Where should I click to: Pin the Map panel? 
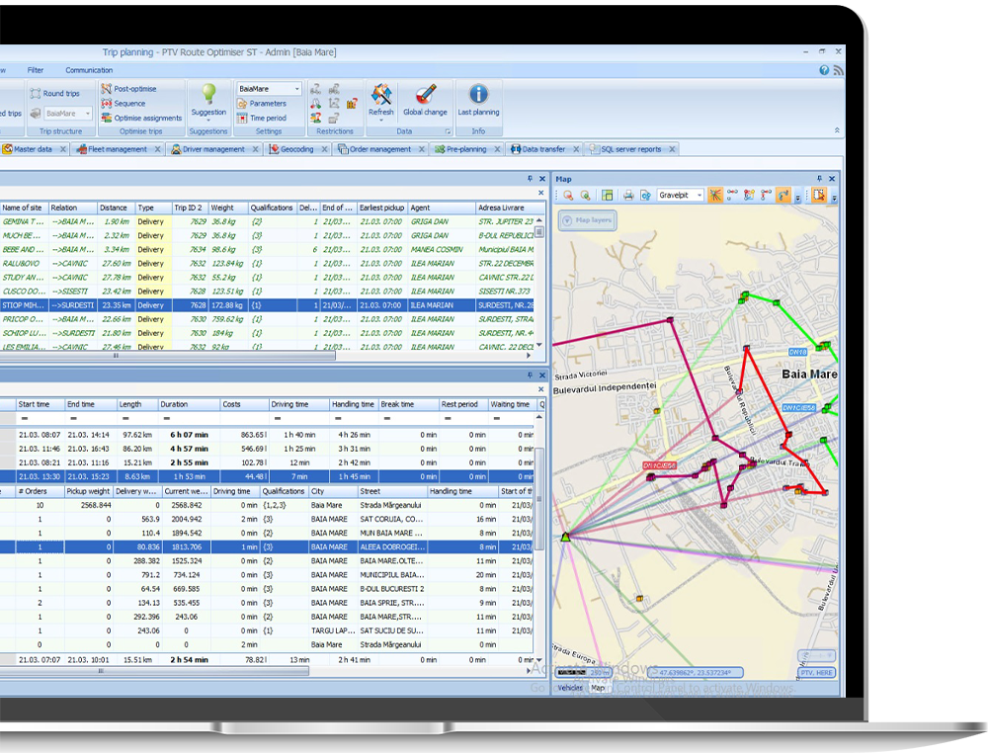(819, 179)
